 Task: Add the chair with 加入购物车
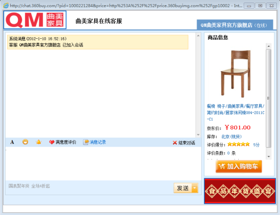(x=239, y=167)
